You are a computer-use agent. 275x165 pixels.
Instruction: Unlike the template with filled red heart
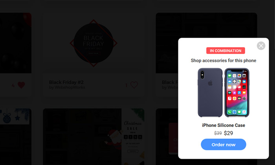pyautogui.click(x=21, y=85)
